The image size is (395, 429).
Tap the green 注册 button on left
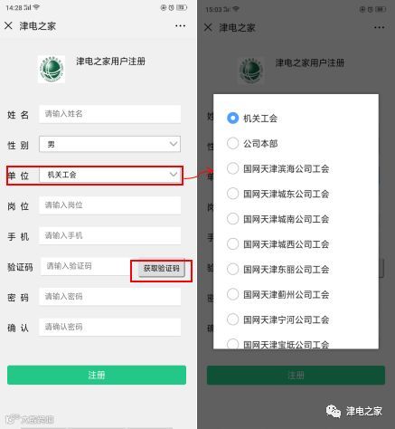coord(97,375)
